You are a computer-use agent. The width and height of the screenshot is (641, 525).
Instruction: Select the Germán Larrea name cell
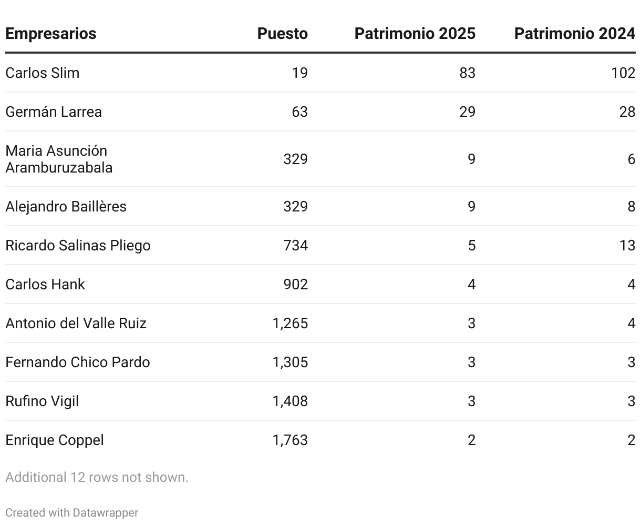(x=54, y=112)
